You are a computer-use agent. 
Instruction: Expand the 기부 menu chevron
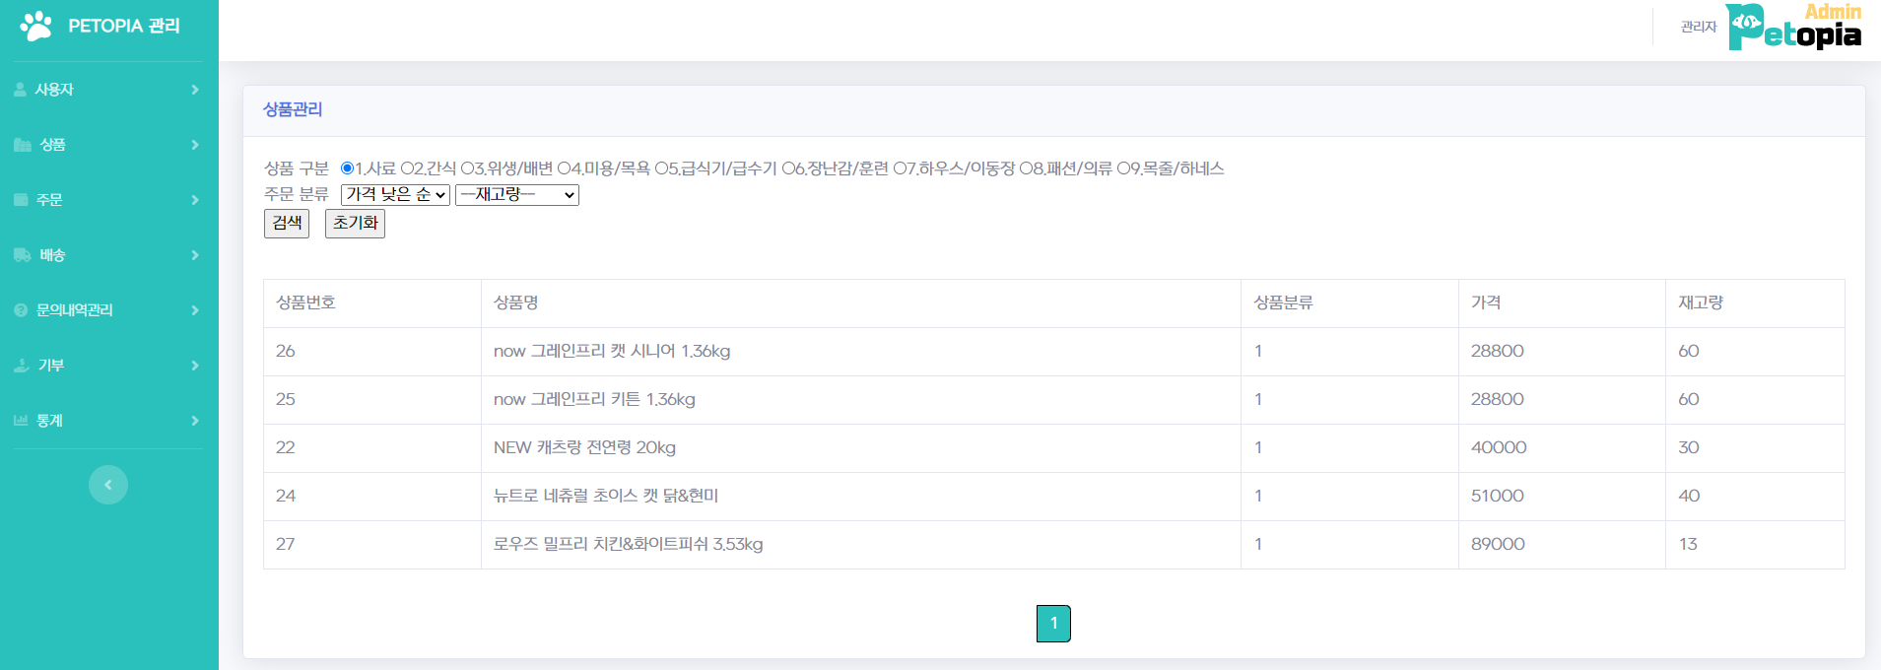tap(195, 366)
